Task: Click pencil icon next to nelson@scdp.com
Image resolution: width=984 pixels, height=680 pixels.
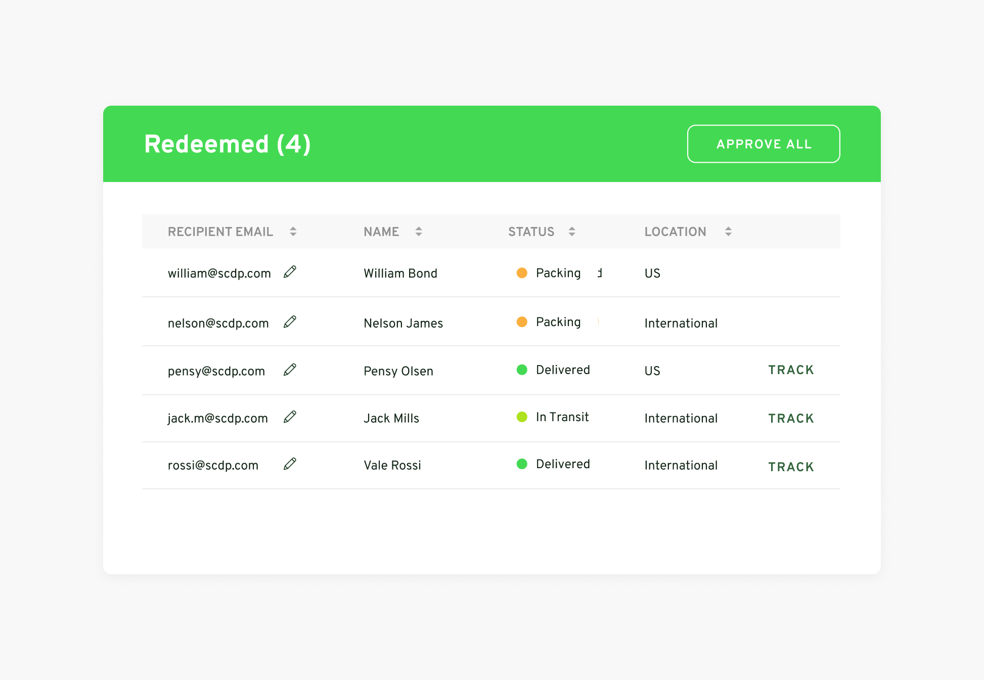Action: 290,322
